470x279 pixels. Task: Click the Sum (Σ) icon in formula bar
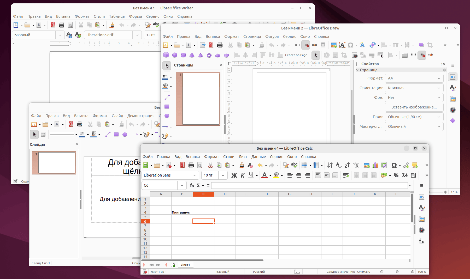pyautogui.click(x=198, y=185)
